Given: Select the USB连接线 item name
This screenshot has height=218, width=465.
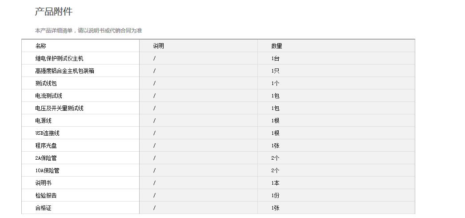Looking at the screenshot, I should click(48, 133).
